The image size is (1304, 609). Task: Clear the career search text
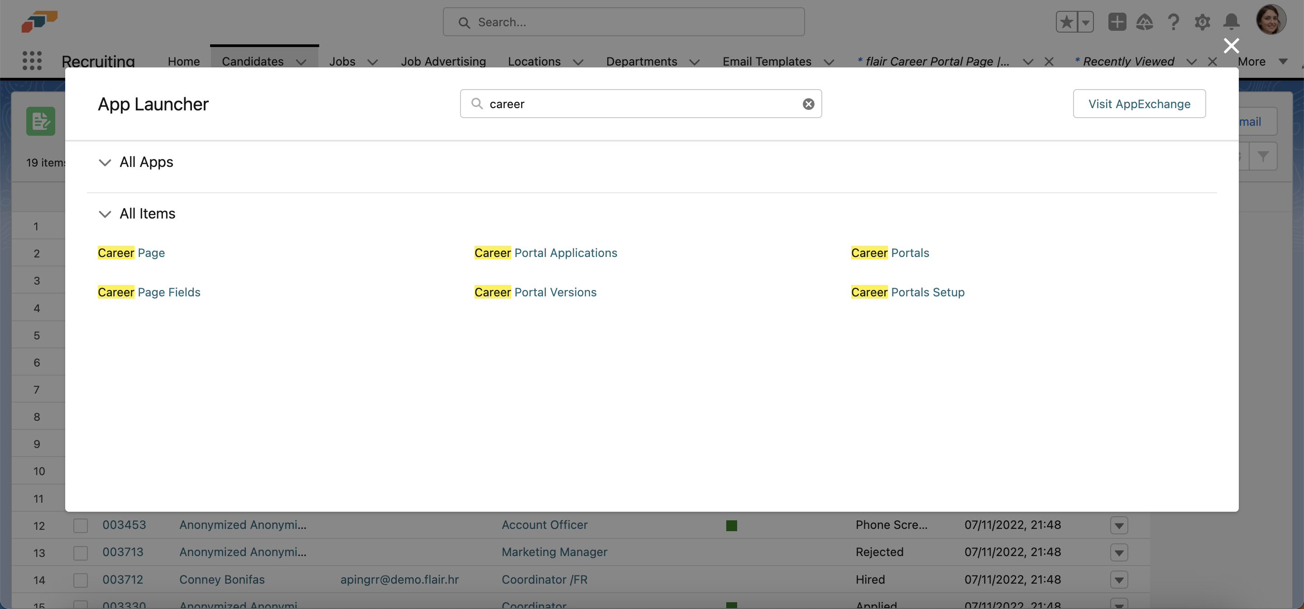[x=808, y=104]
